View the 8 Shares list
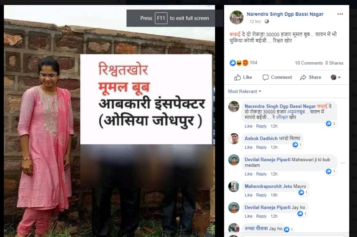 click(334, 63)
